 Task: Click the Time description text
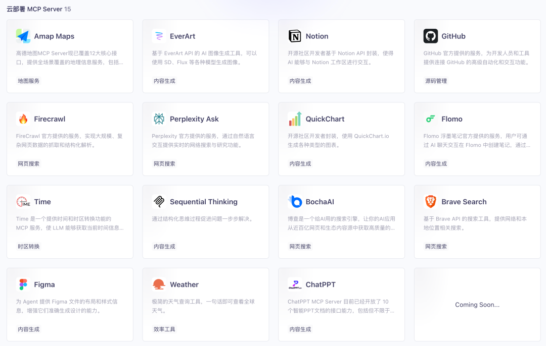click(x=70, y=223)
